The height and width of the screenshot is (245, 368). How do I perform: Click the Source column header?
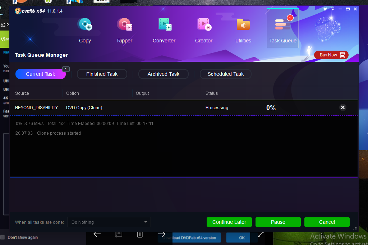pos(22,93)
